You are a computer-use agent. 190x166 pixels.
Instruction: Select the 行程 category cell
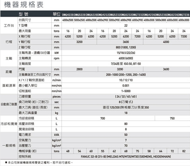9,42
